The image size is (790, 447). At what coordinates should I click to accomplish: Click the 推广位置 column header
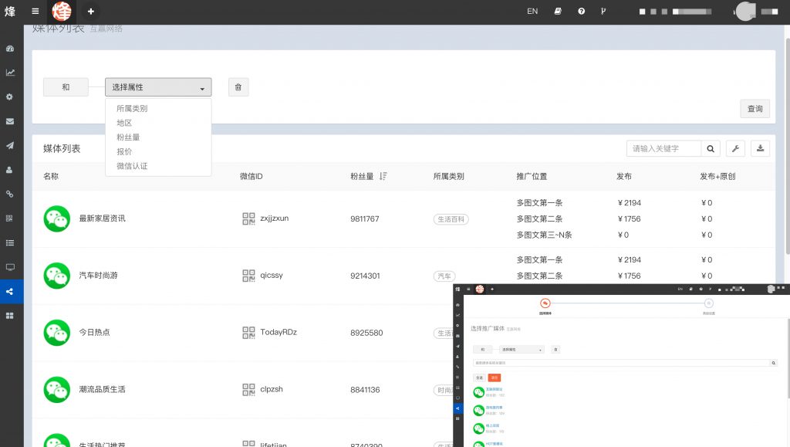click(x=532, y=176)
